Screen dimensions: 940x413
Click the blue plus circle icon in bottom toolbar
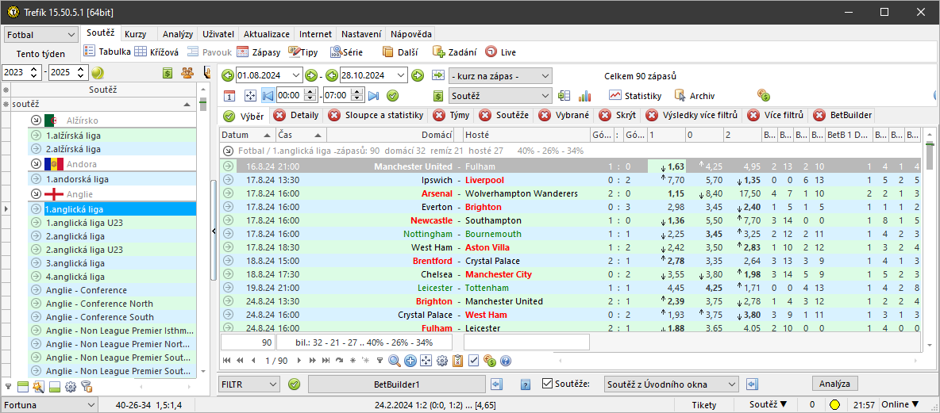click(x=410, y=361)
